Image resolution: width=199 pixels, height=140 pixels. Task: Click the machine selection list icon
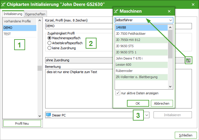tap(188, 60)
